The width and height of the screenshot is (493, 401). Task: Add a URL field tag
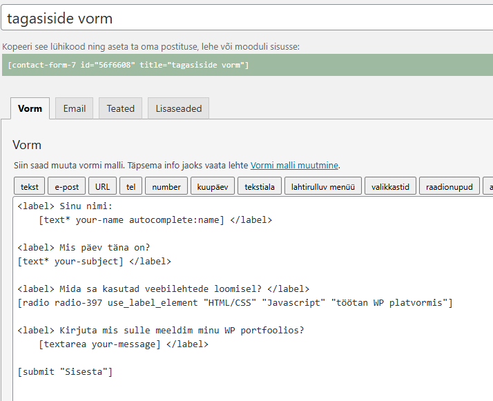pos(102,186)
